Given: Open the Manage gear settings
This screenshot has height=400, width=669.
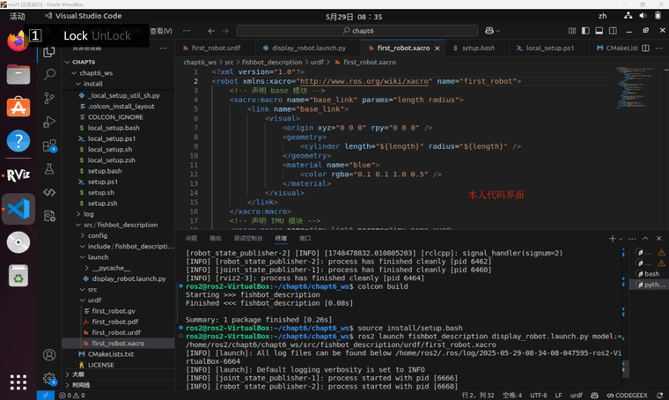Looking at the screenshot, I should 49,378.
